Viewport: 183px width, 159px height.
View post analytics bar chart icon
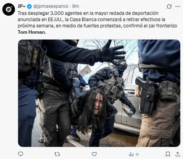coord(131,154)
